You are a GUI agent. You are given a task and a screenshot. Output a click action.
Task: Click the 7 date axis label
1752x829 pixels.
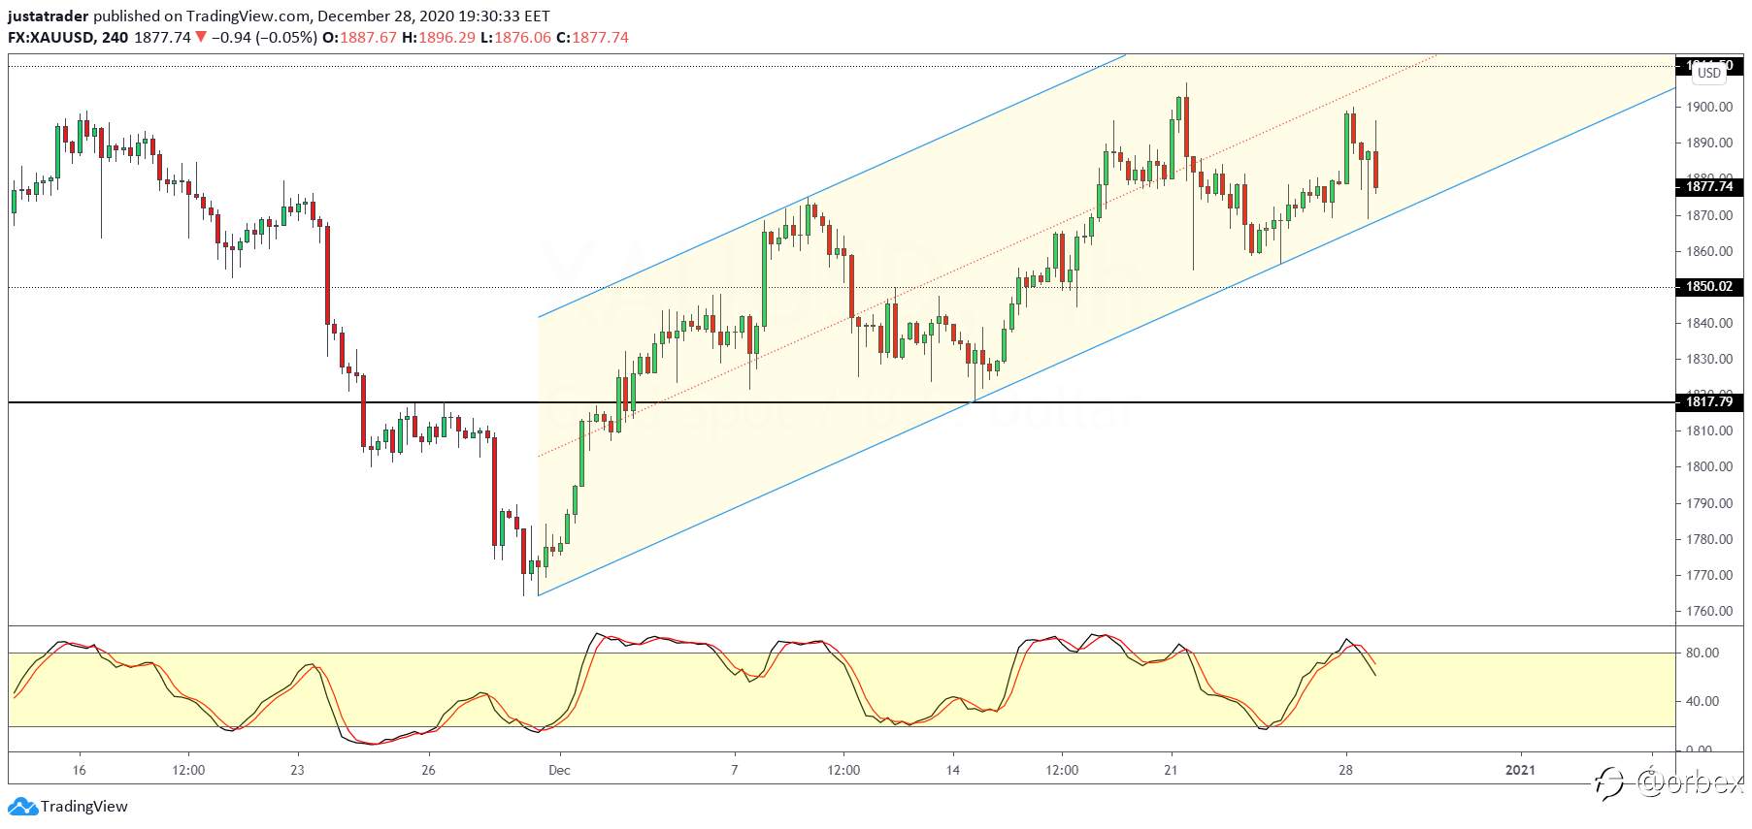point(735,771)
